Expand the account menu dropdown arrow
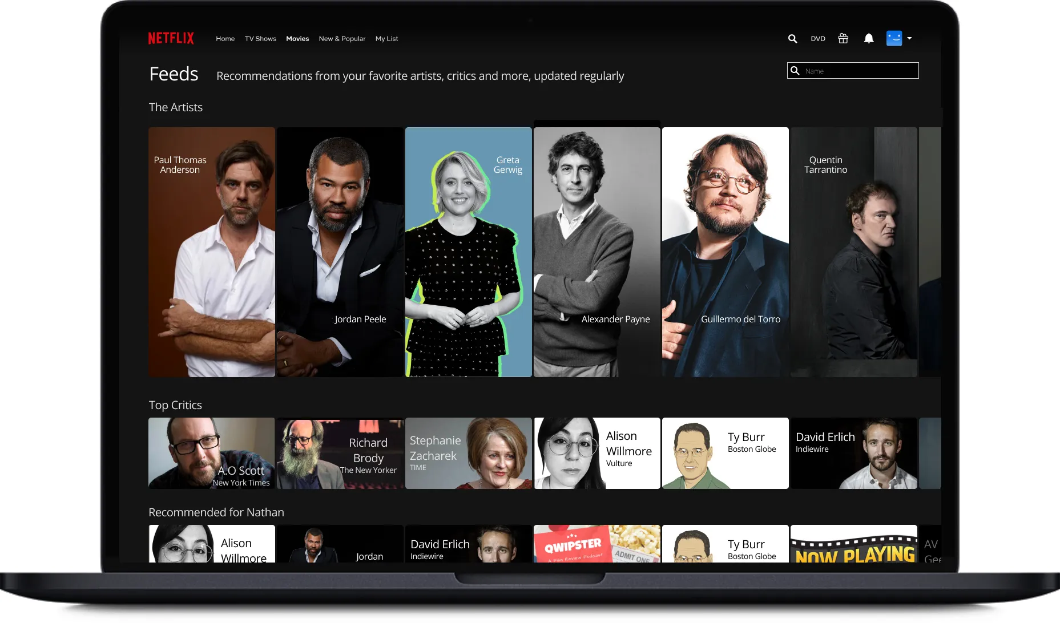The height and width of the screenshot is (623, 1060). coord(909,39)
